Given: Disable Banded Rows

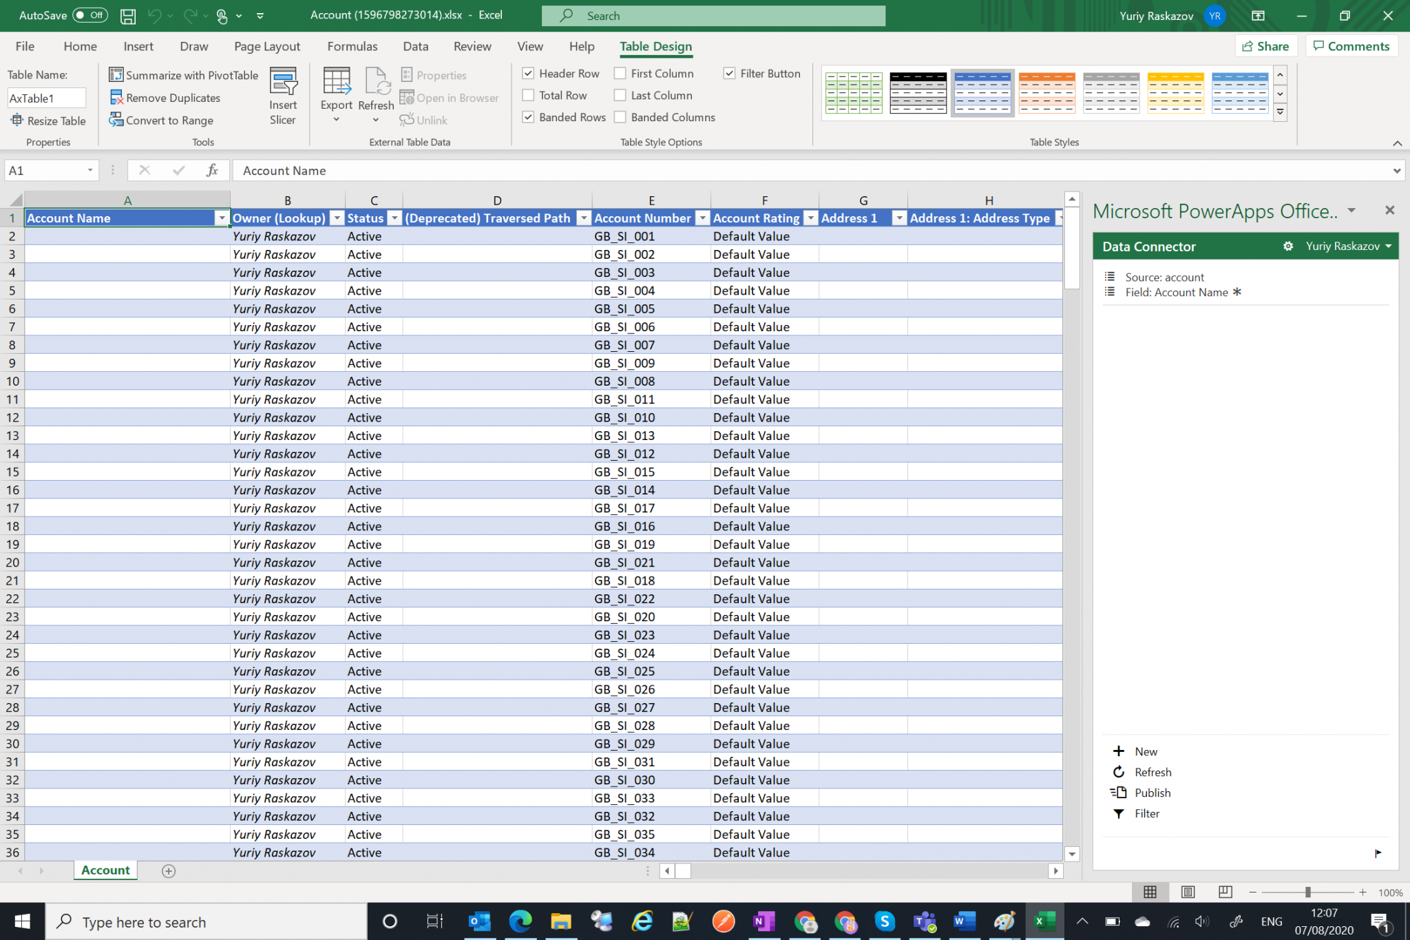Looking at the screenshot, I should tap(528, 117).
